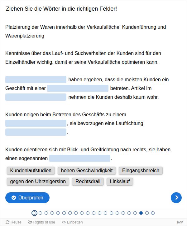The width and height of the screenshot is (187, 226).
Task: Click blank field before 'haben ergeben'
Action: [36, 80]
